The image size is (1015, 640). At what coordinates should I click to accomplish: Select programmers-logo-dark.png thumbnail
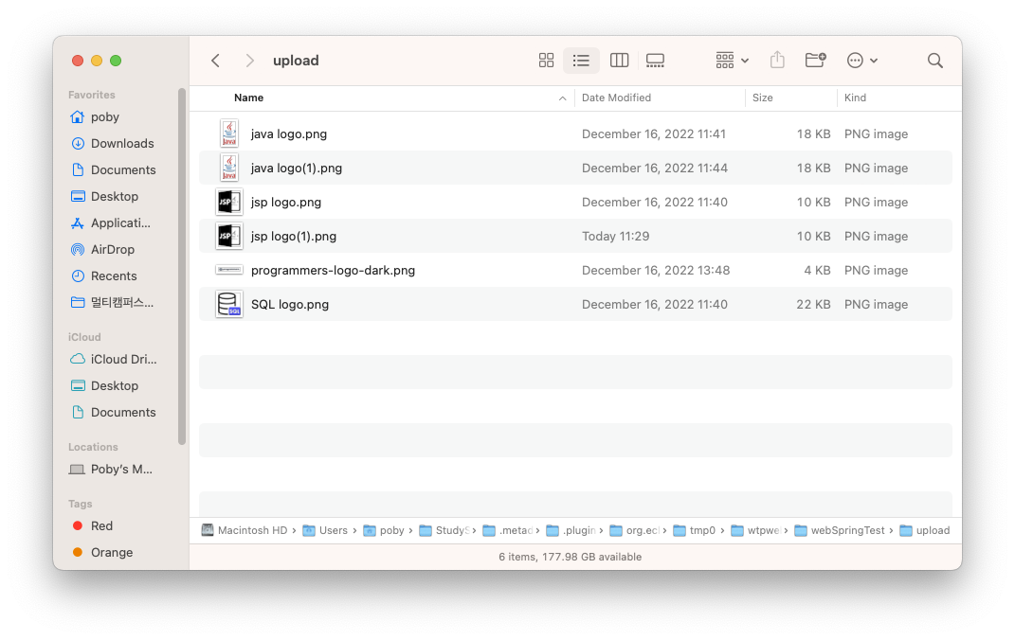(229, 270)
